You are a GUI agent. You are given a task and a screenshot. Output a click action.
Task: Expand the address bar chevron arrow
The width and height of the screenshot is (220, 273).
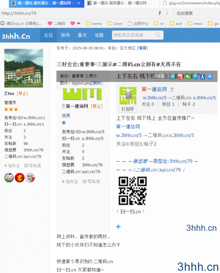tap(167, 13)
